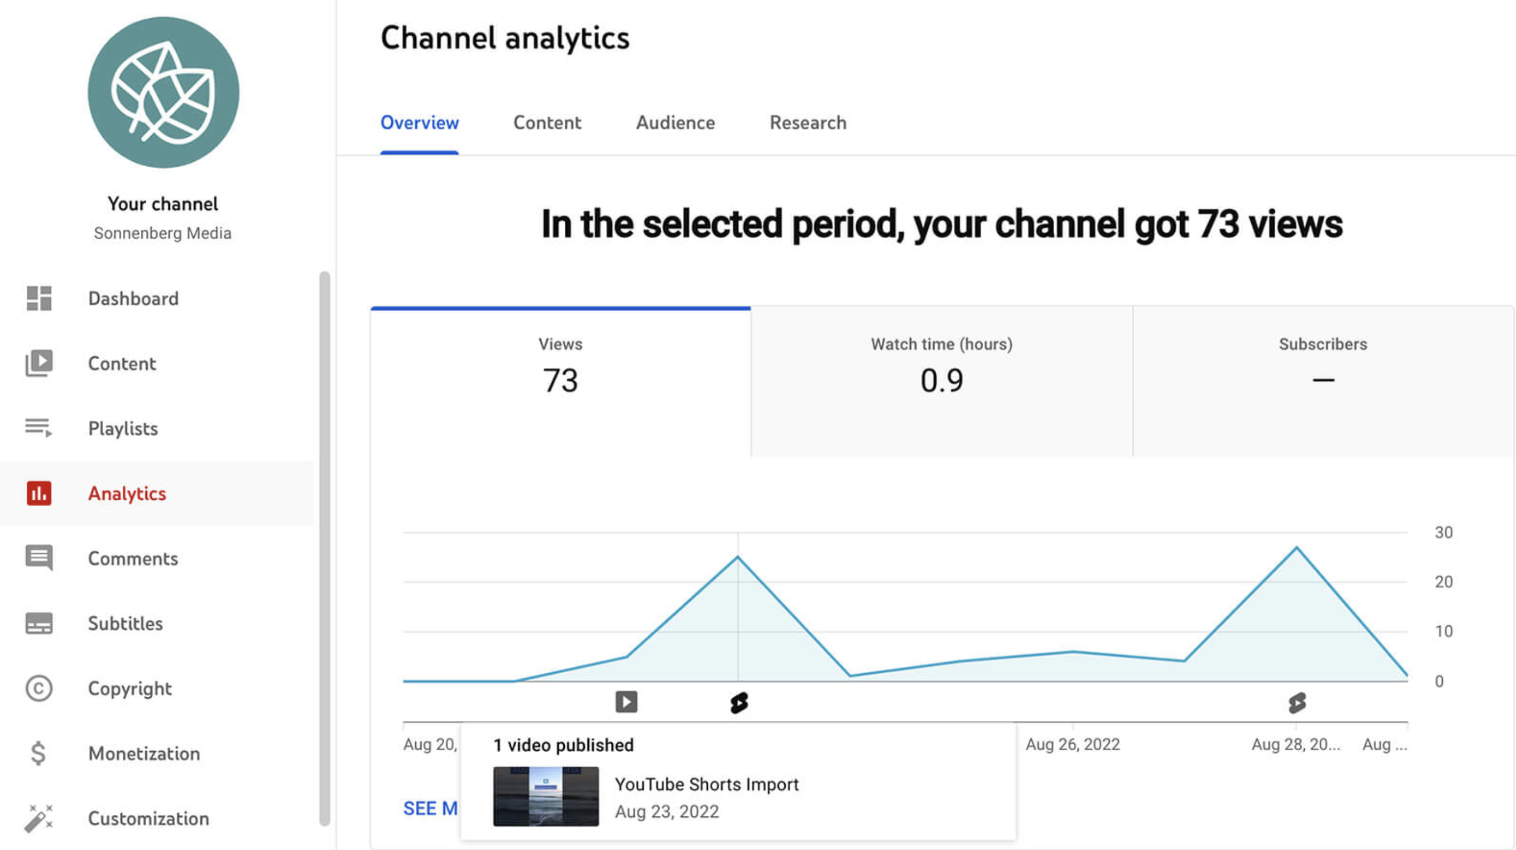Open Playlists from the sidebar icon
Image resolution: width=1516 pixels, height=850 pixels.
pos(38,429)
